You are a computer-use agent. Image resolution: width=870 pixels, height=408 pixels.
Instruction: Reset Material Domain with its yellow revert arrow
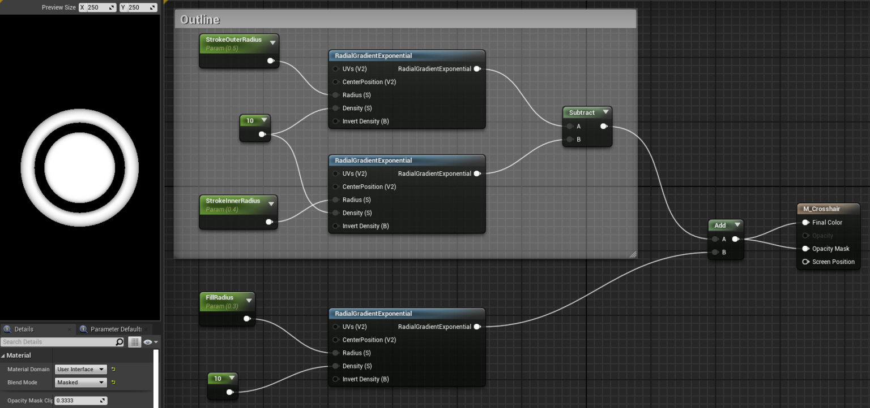tap(114, 369)
